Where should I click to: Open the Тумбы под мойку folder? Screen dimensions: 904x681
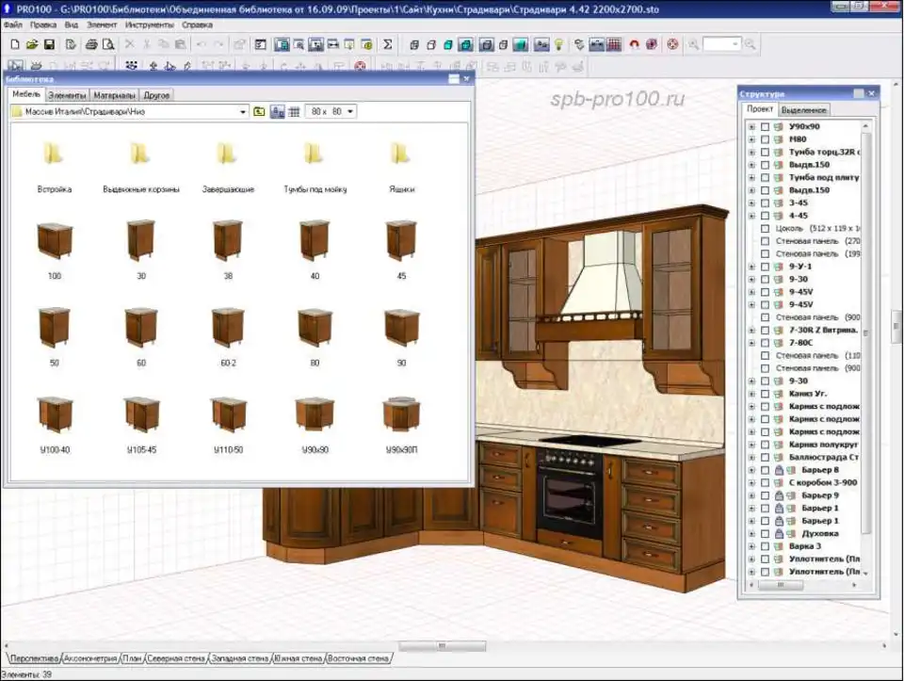pyautogui.click(x=315, y=168)
